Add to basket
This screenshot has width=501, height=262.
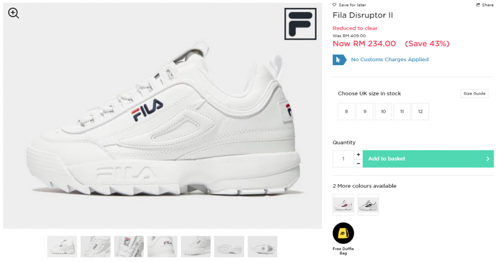pyautogui.click(x=428, y=159)
